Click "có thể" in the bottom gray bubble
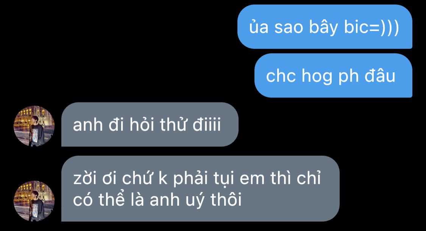Viewport: 426px width, 231px height. (x=99, y=199)
